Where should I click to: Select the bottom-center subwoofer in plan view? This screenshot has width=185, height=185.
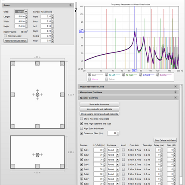click(x=37, y=126)
